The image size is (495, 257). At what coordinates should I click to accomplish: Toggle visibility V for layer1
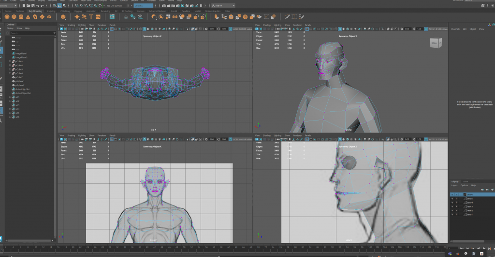pyautogui.click(x=452, y=214)
